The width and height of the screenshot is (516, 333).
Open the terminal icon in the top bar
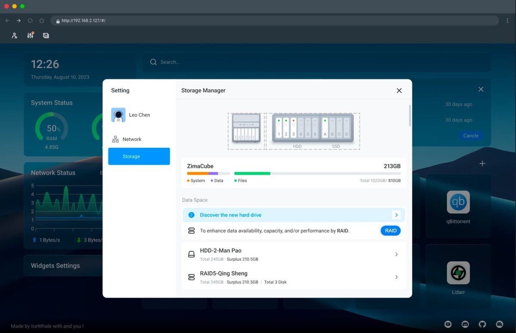[46, 35]
